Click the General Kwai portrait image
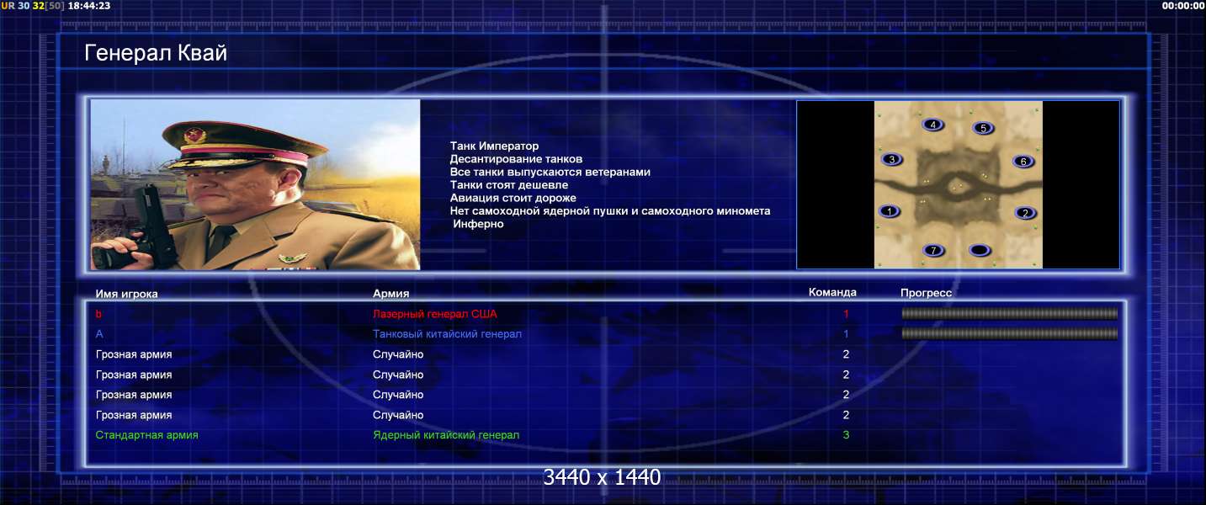The height and width of the screenshot is (505, 1206). tap(255, 184)
